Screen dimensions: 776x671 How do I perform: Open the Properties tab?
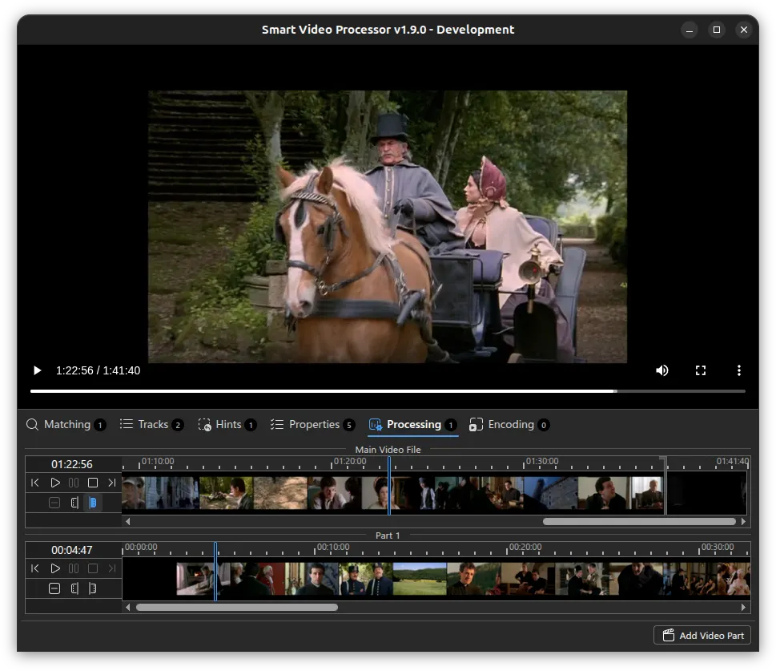point(313,425)
